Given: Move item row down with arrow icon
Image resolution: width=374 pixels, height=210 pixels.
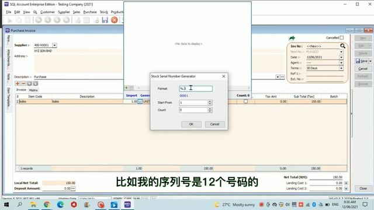Looking at the screenshot, I should [x=36, y=83].
